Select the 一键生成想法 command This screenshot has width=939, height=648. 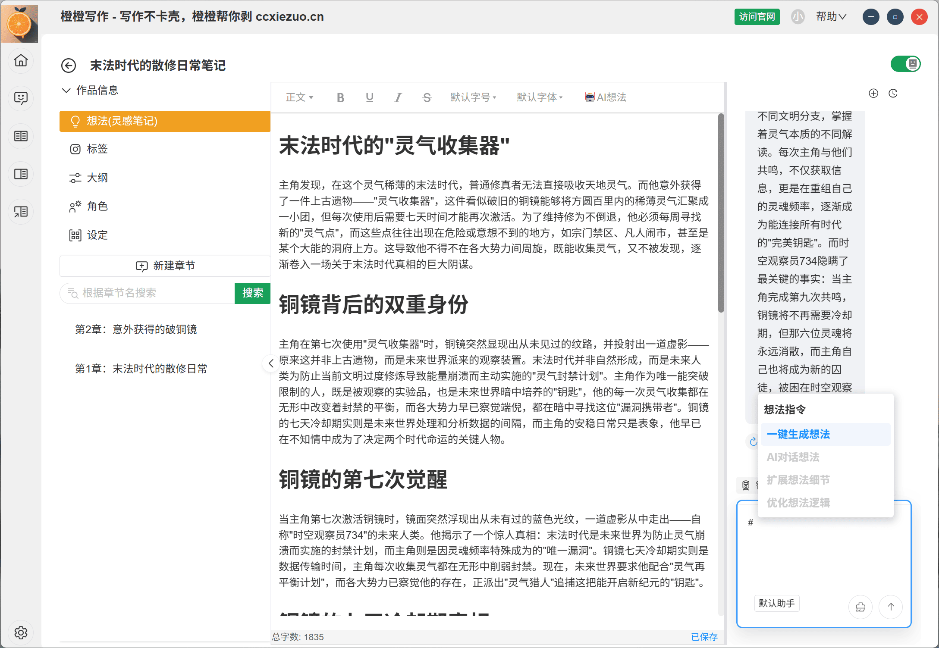[798, 434]
